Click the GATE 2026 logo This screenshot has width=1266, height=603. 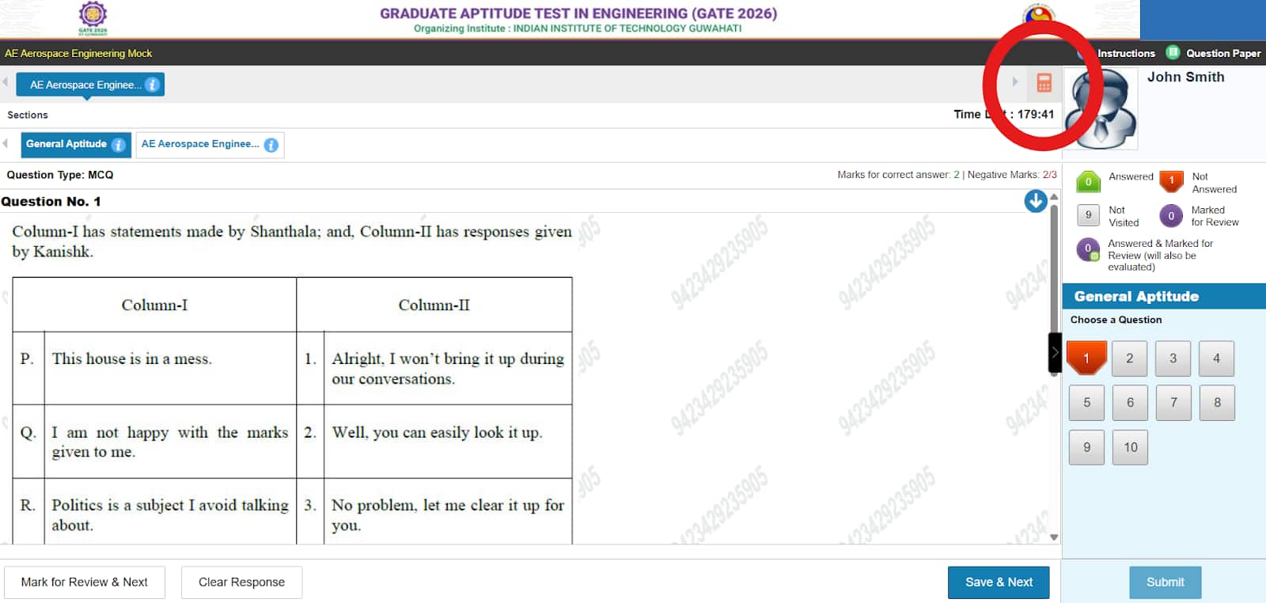click(93, 18)
